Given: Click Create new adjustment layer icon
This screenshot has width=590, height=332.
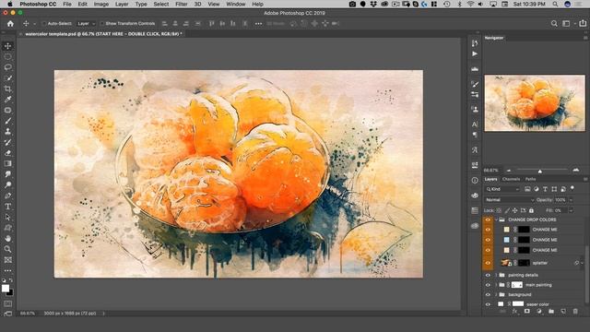Looking at the screenshot, I should 538,312.
